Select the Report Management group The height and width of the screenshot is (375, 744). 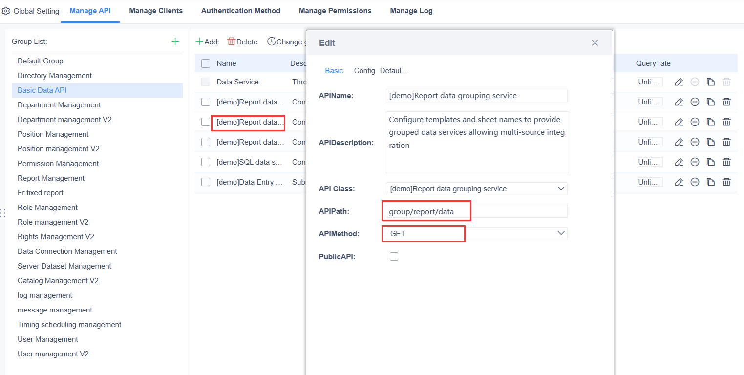pyautogui.click(x=51, y=178)
